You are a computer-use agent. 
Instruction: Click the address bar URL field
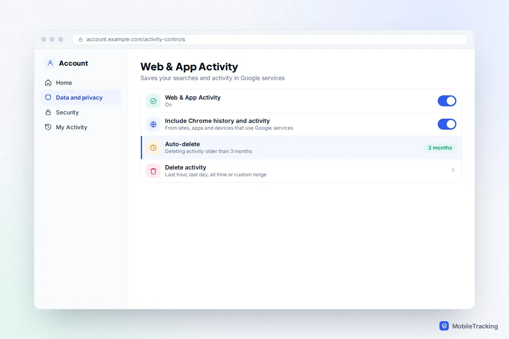(270, 39)
